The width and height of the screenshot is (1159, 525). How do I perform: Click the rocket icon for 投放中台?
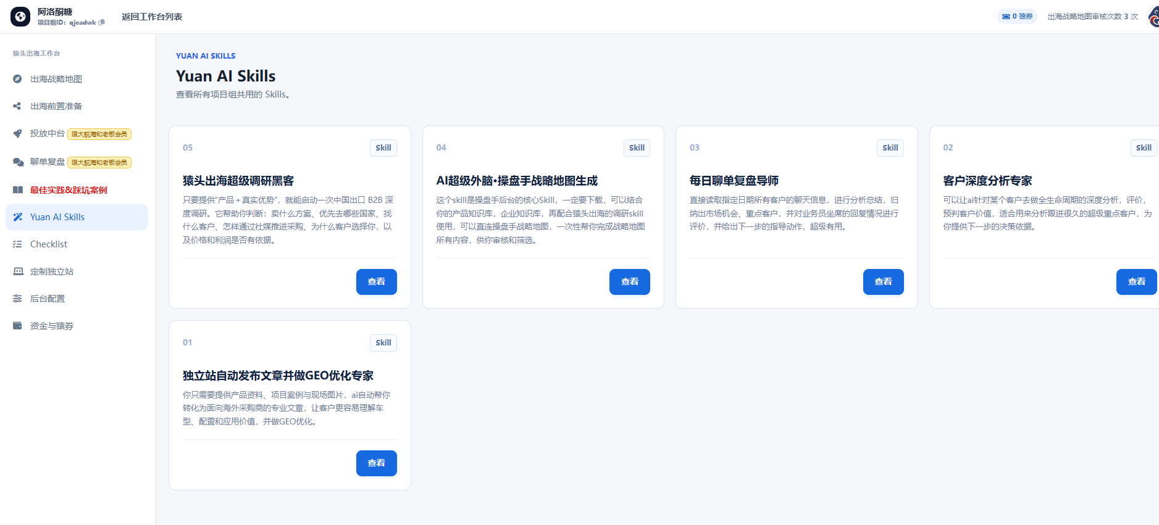(x=17, y=133)
